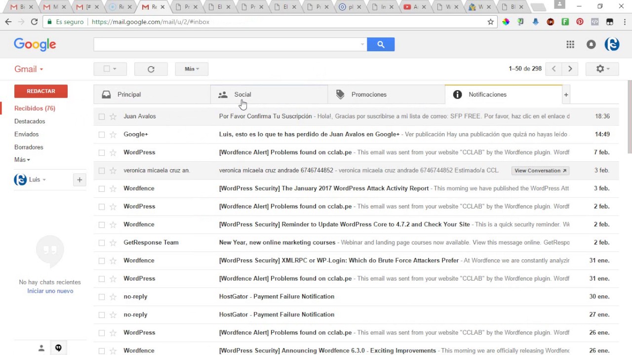This screenshot has width=632, height=355.
Task: Star the GetResponse Team email
Action: pyautogui.click(x=113, y=243)
